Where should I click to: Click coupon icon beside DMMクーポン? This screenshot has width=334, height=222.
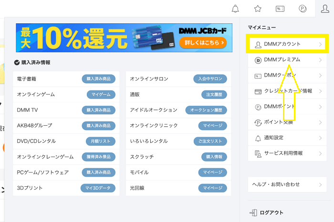point(258,76)
